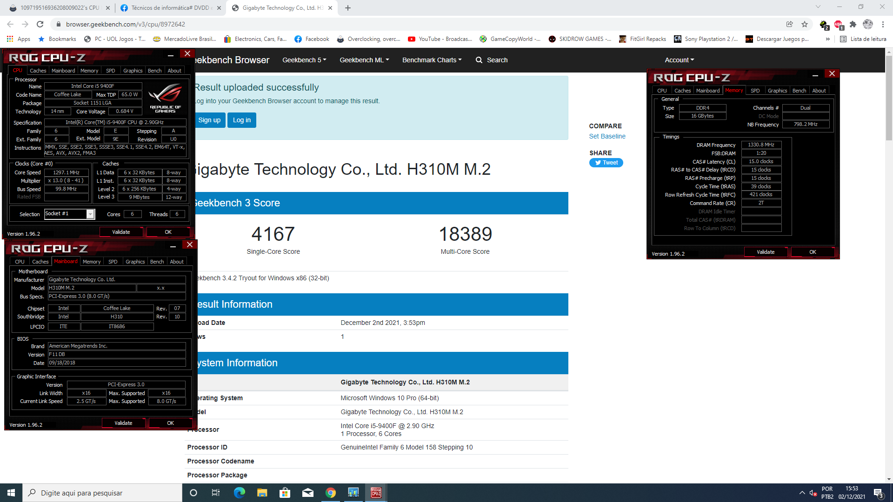The height and width of the screenshot is (502, 893).
Task: Open About tab in Memory CPU-Z window
Action: pos(819,91)
